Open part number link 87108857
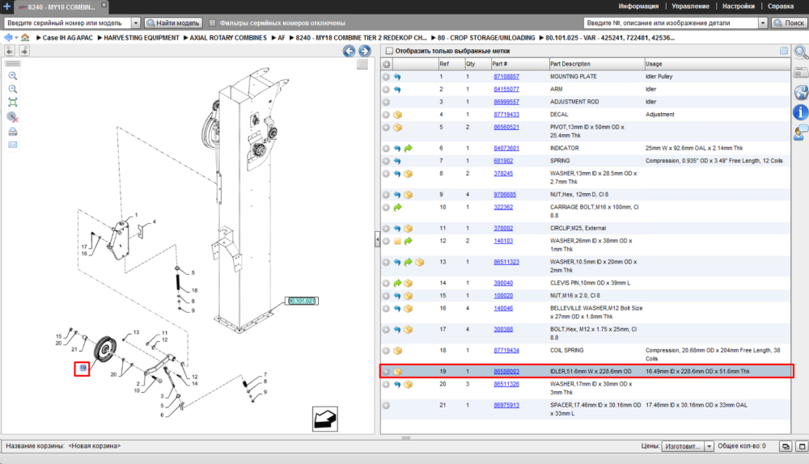This screenshot has width=809, height=464. (506, 76)
